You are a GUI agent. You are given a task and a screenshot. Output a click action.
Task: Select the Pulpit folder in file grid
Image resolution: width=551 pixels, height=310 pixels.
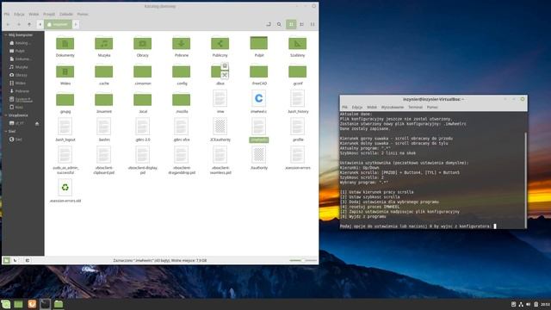(x=258, y=44)
